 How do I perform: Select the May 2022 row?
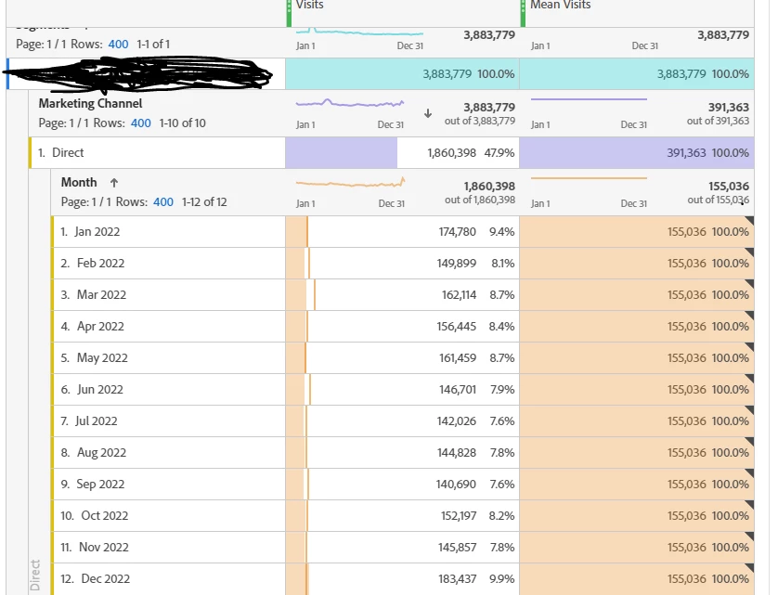(169, 357)
